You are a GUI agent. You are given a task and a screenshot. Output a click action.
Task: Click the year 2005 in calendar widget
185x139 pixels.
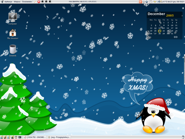[x=170, y=15]
